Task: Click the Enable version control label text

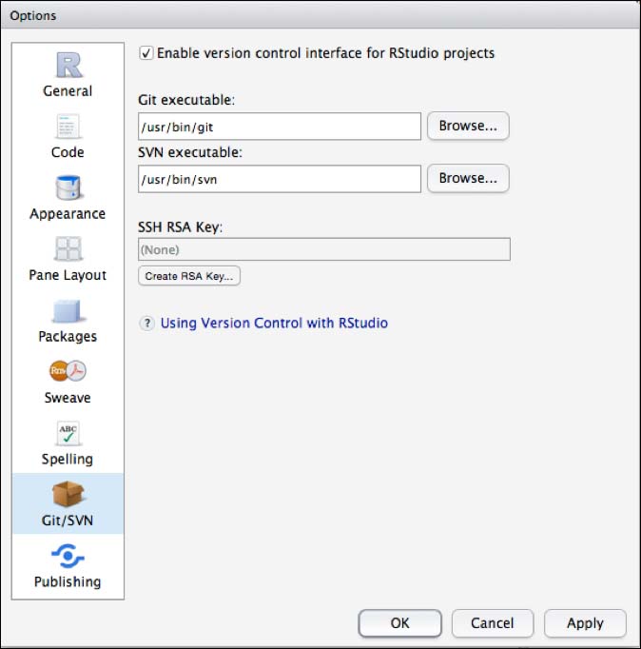Action: click(326, 53)
